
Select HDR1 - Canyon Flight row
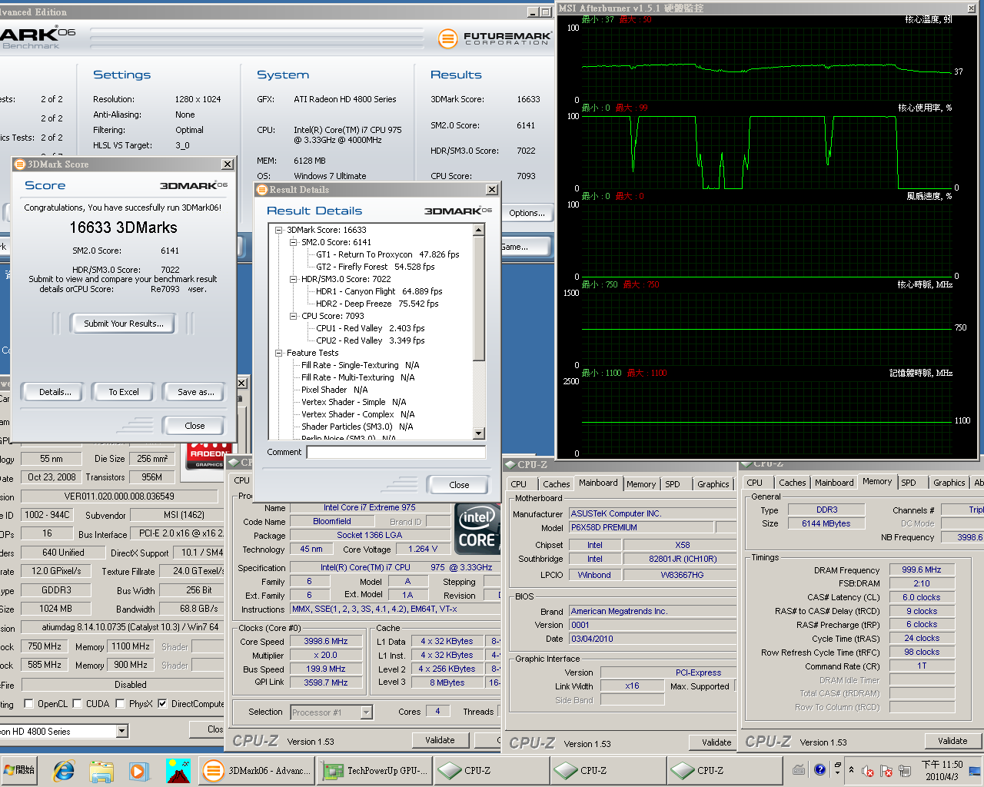coord(379,291)
